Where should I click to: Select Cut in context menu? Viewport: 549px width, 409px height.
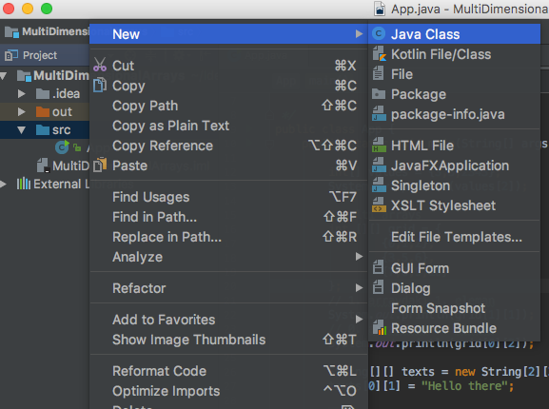tap(228, 66)
